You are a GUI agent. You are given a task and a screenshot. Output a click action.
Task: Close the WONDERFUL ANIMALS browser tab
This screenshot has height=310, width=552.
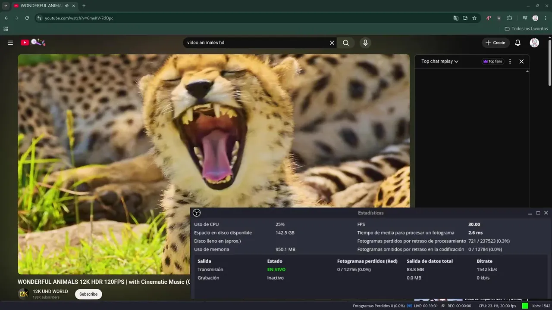coord(74,6)
